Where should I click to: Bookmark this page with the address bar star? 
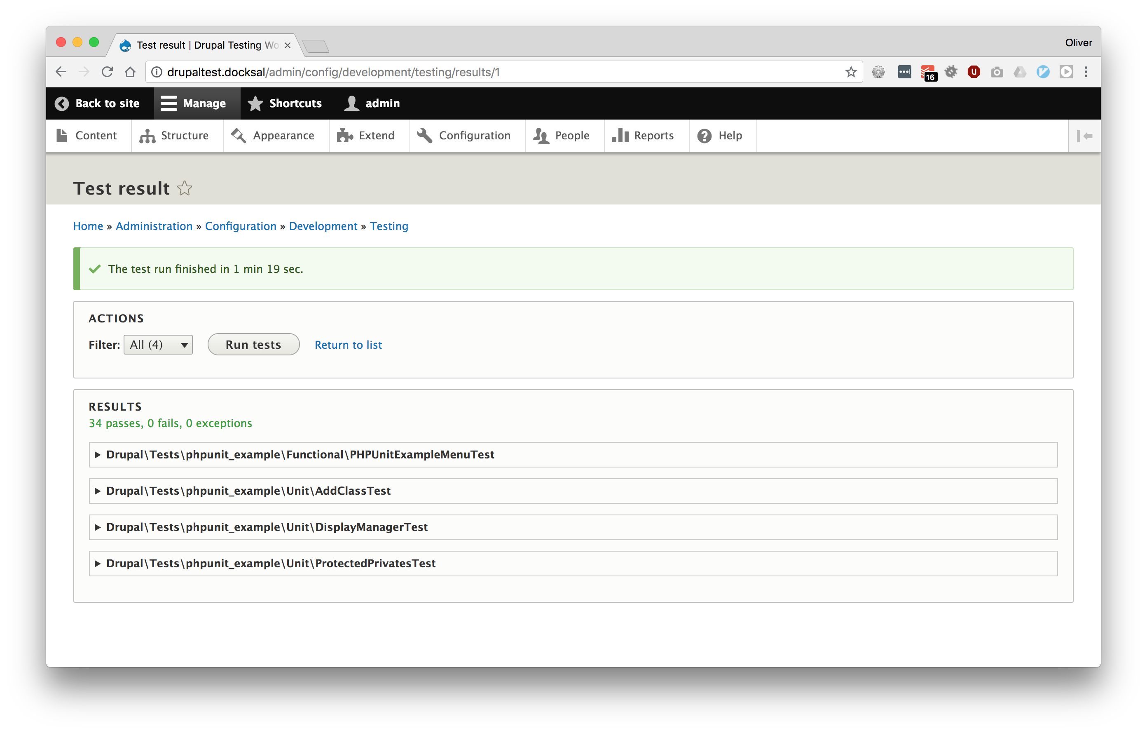851,72
